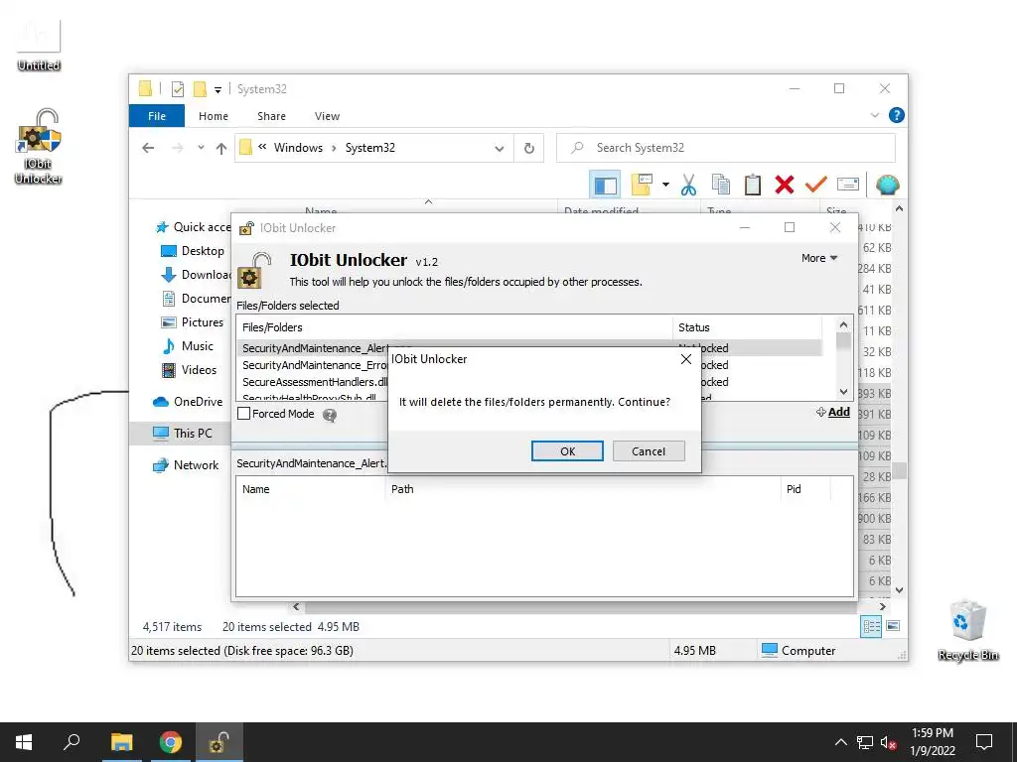Click the Paste clipboard icon

click(x=753, y=186)
